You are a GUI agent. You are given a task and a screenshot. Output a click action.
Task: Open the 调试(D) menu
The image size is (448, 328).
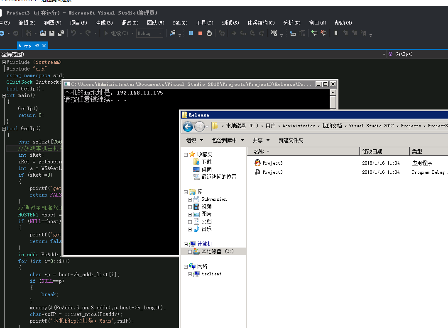pyautogui.click(x=130, y=23)
